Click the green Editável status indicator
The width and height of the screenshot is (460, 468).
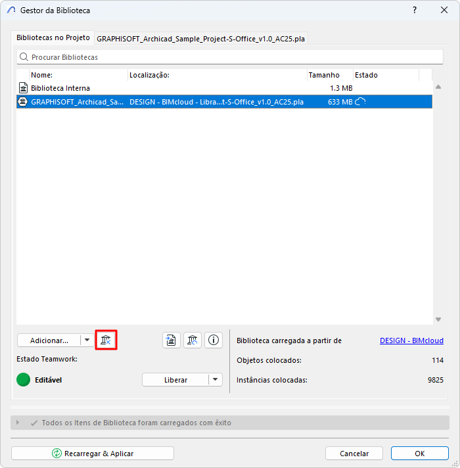click(x=23, y=380)
